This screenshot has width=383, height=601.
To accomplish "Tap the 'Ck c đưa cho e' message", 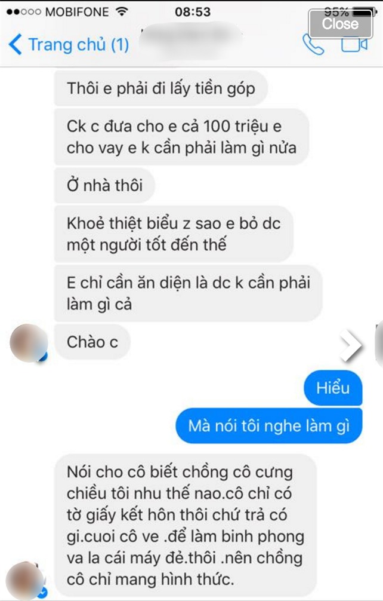I will [181, 137].
